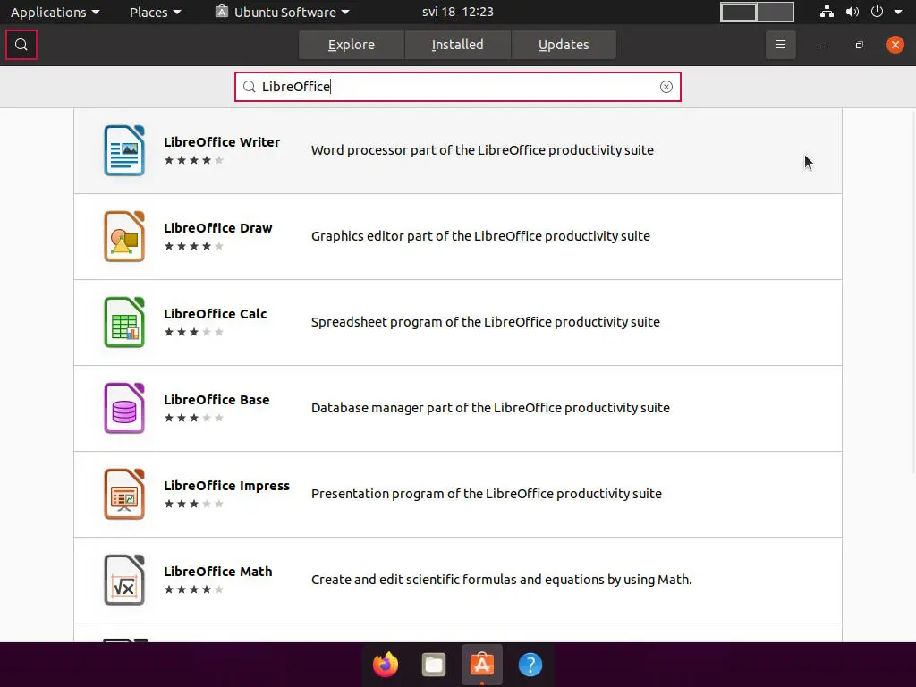Click the magnifier icon inside search field
Viewport: 916px width, 687px height.
click(250, 87)
